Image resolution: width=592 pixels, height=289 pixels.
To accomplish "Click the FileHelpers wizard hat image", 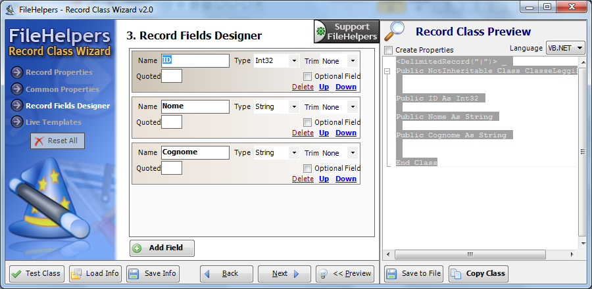I will pos(49,200).
